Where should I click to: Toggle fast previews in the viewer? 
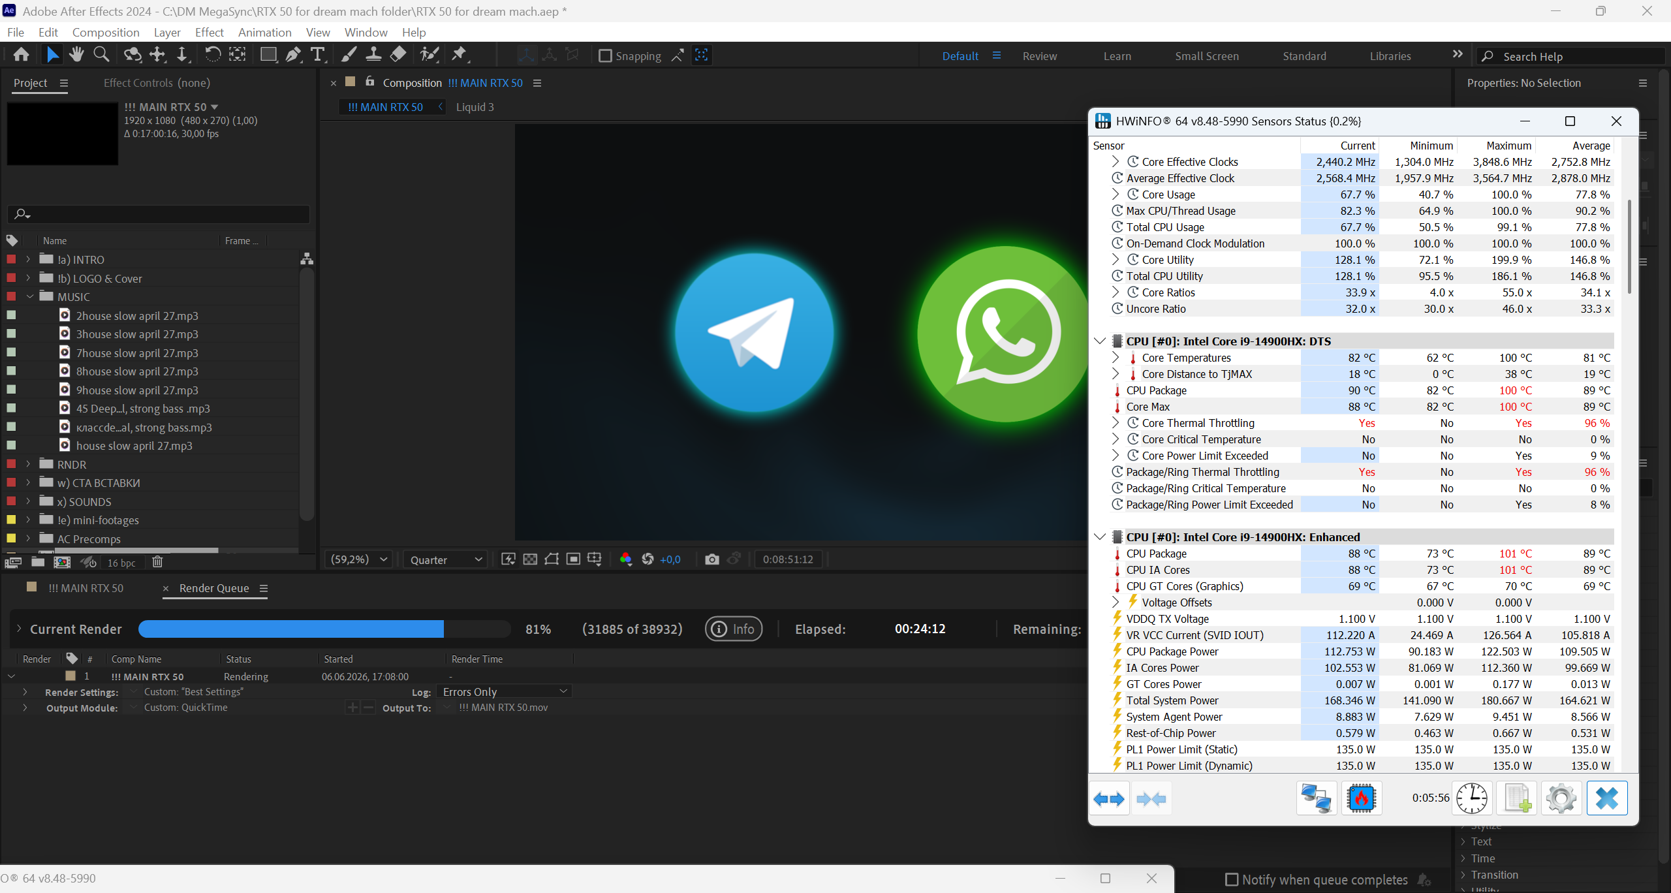coord(508,559)
